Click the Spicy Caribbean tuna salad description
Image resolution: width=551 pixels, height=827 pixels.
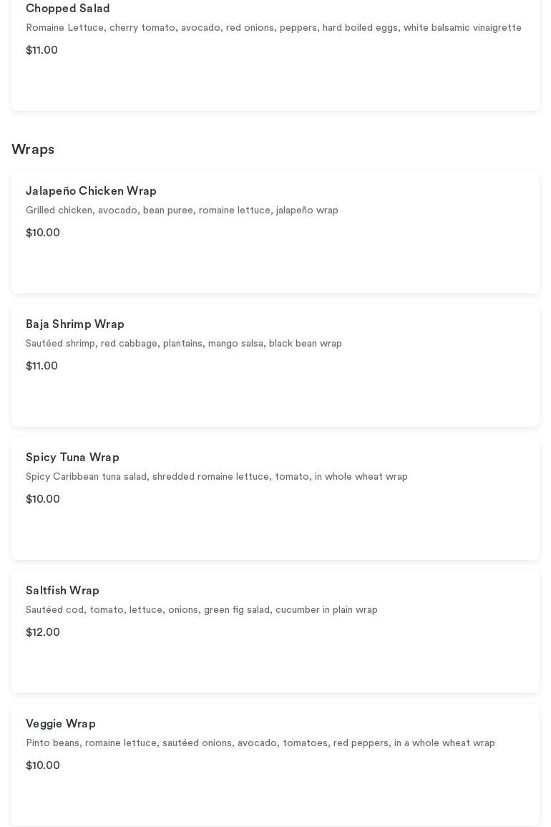[x=217, y=477]
